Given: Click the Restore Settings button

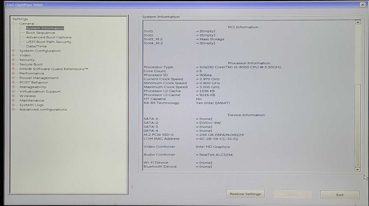Looking at the screenshot, I should click(245, 194).
